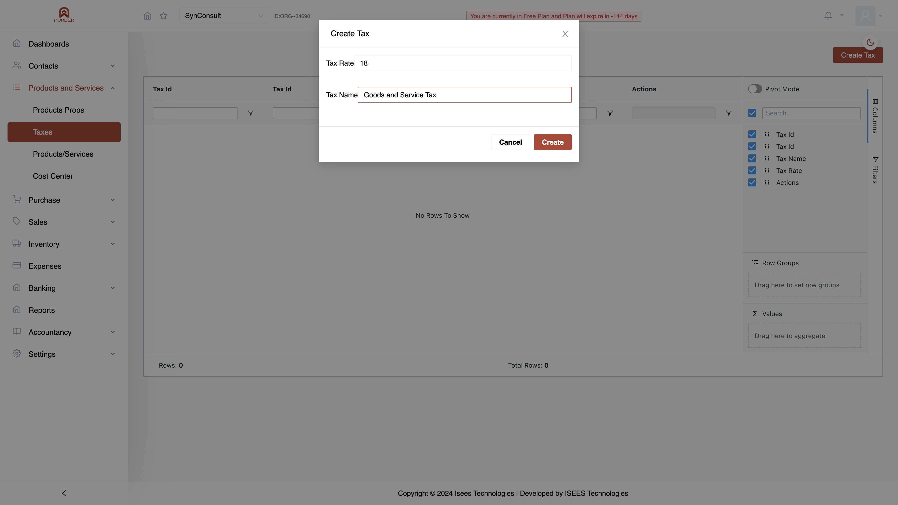The width and height of the screenshot is (898, 505).
Task: Click the star favorite icon
Action: pyautogui.click(x=164, y=16)
